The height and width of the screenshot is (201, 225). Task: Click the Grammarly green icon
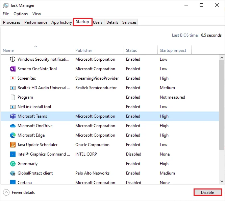(12, 164)
